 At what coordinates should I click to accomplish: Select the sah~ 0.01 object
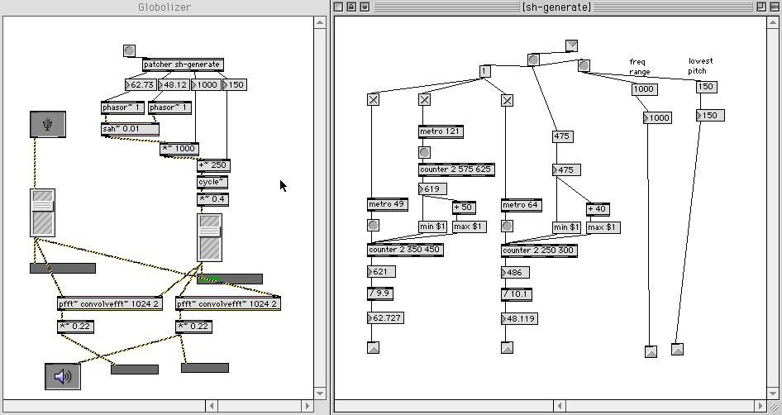coord(130,129)
